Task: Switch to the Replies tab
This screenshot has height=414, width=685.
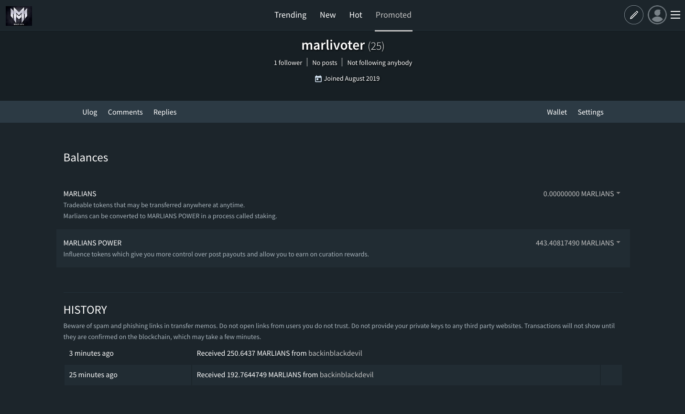Action: point(165,112)
